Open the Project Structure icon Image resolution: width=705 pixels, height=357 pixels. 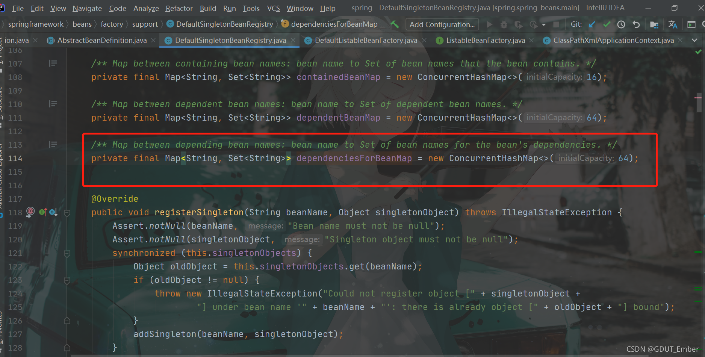click(654, 24)
